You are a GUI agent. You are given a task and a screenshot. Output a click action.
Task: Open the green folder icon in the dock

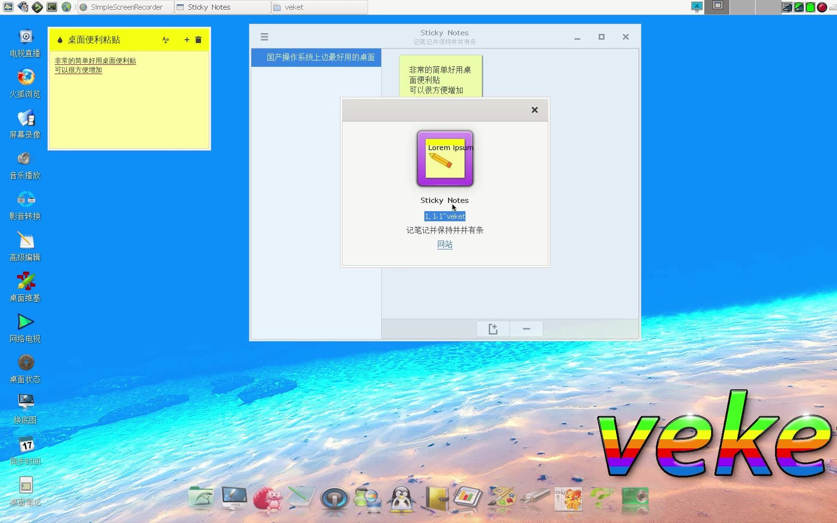pyautogui.click(x=201, y=497)
